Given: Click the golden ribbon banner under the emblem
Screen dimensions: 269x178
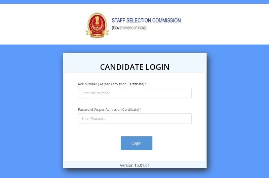Looking at the screenshot, I should [x=97, y=35].
